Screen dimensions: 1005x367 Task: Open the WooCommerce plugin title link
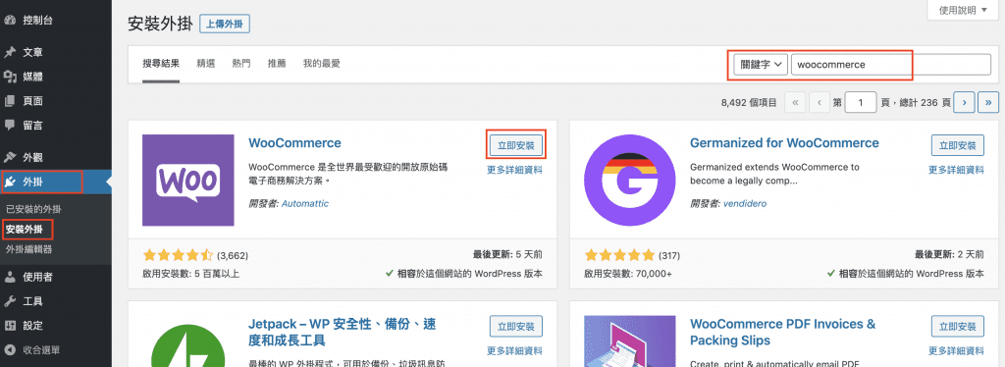294,143
